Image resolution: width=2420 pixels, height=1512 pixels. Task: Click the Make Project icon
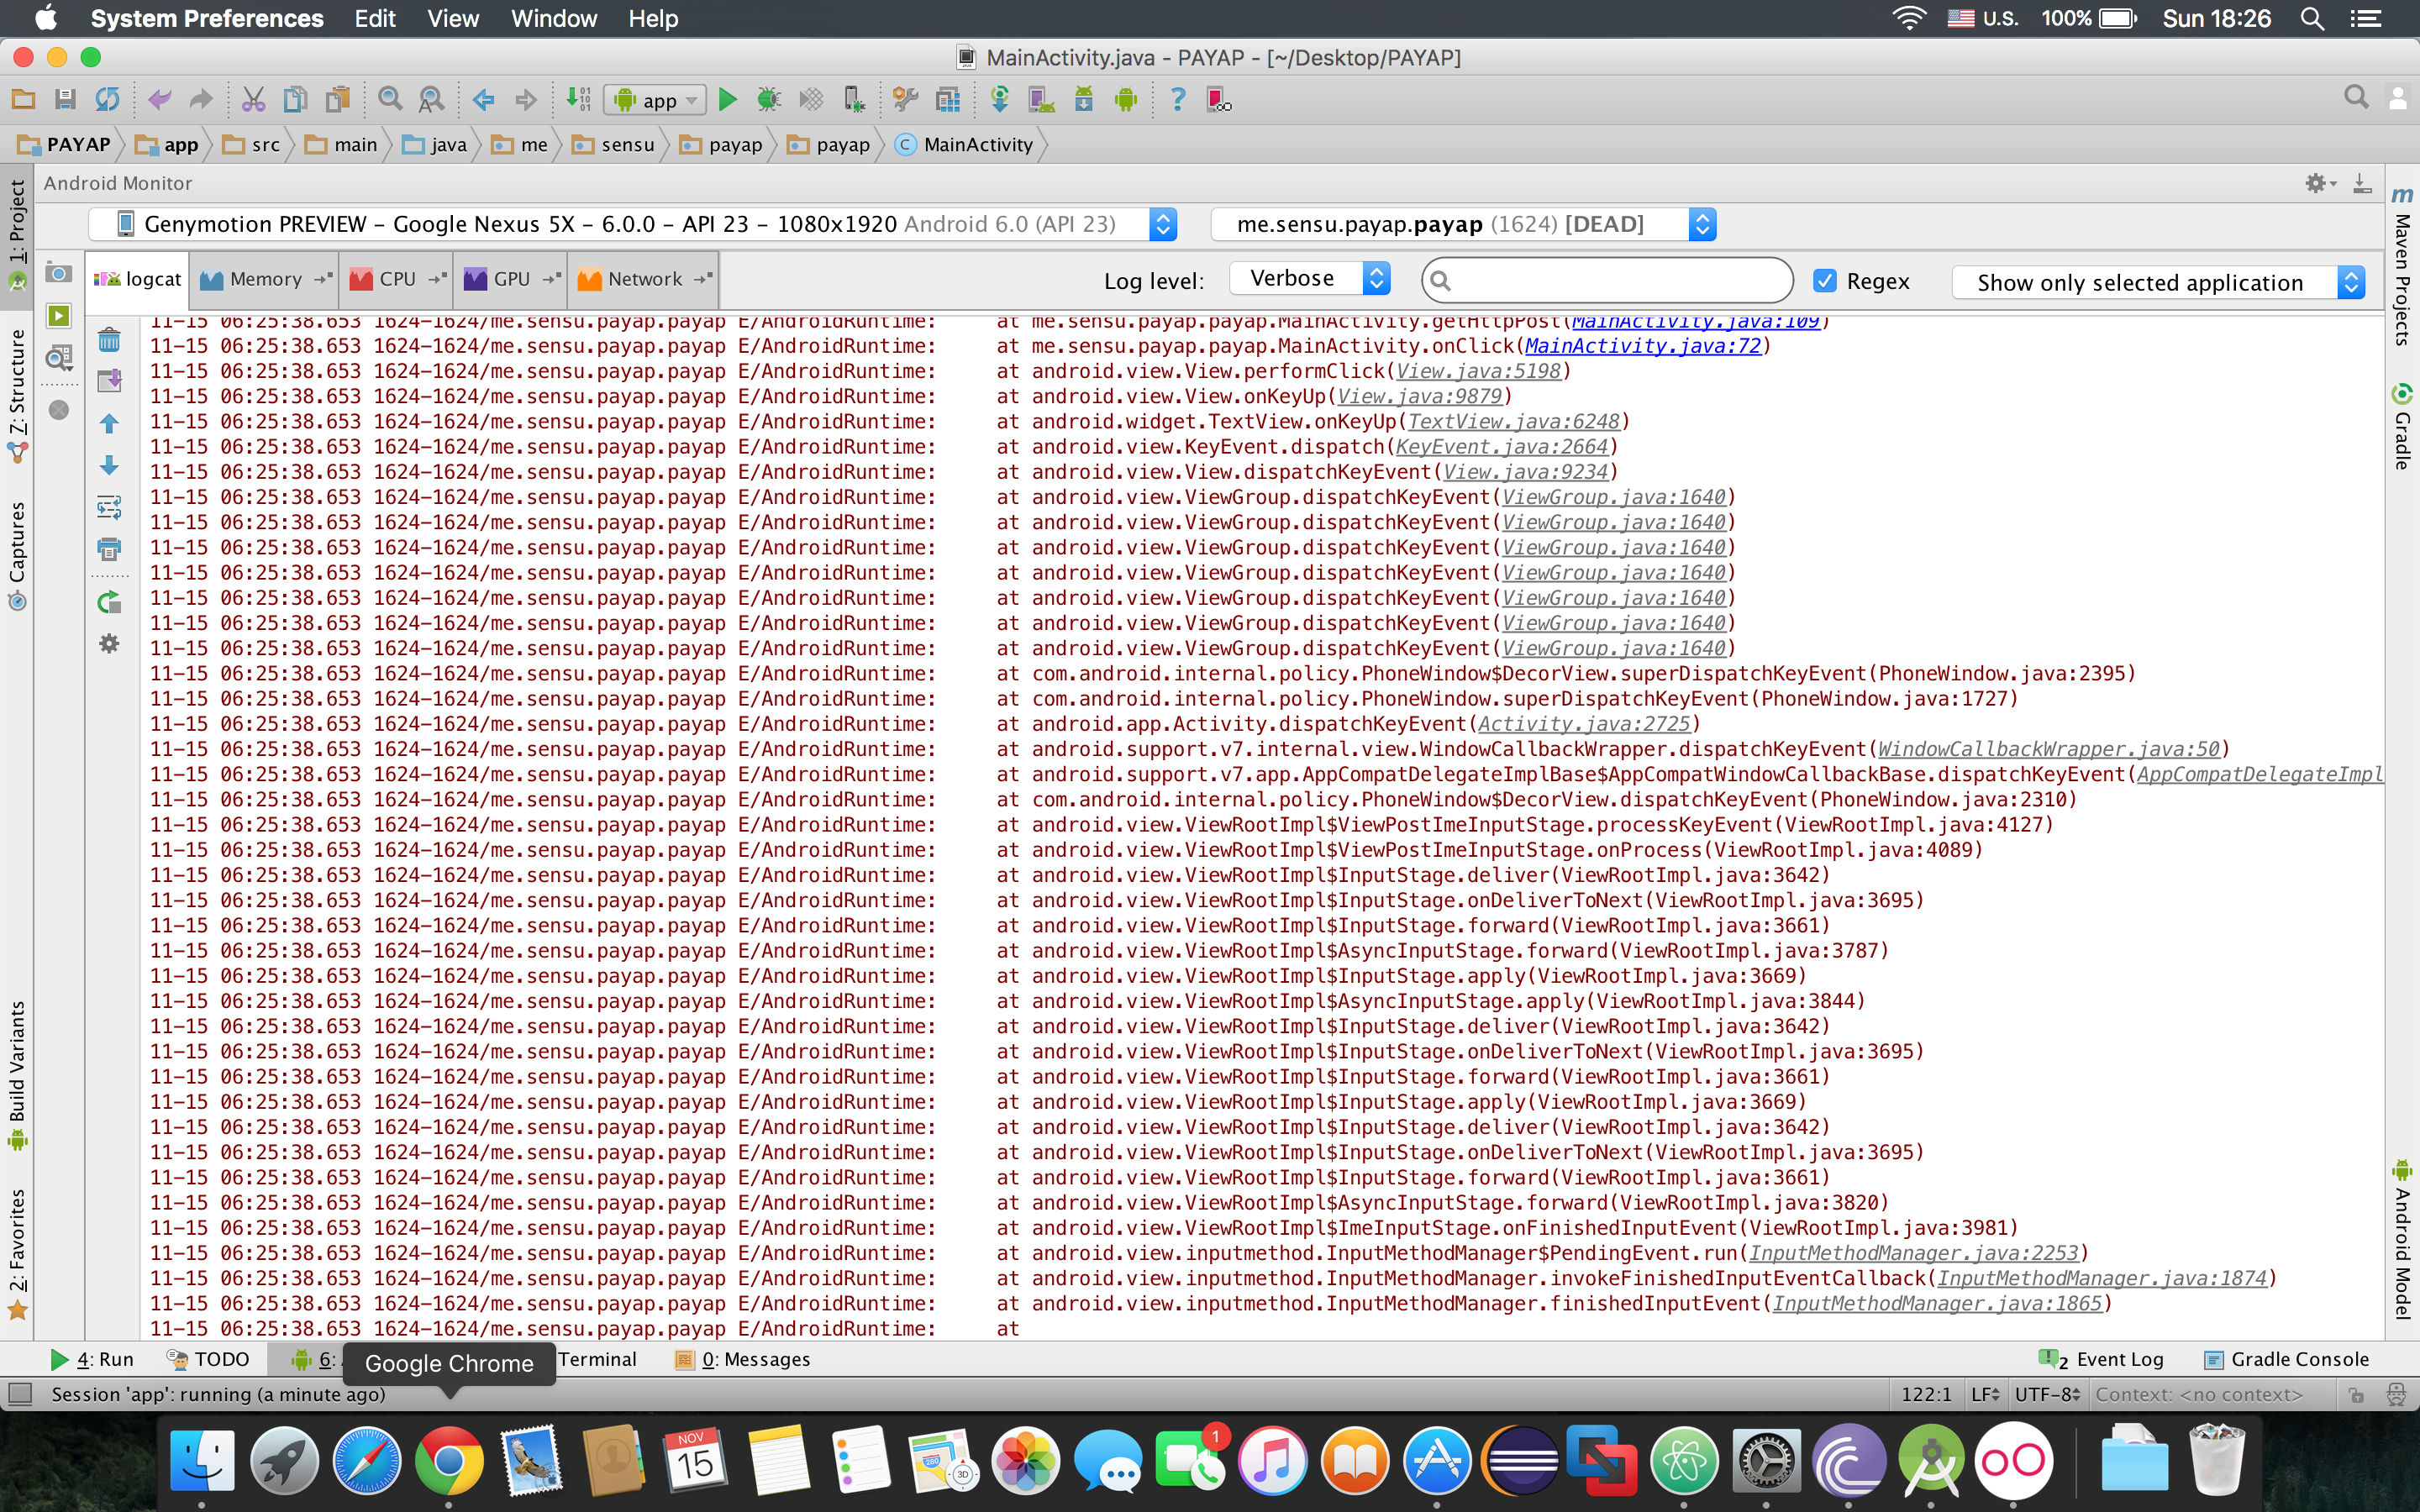point(578,99)
